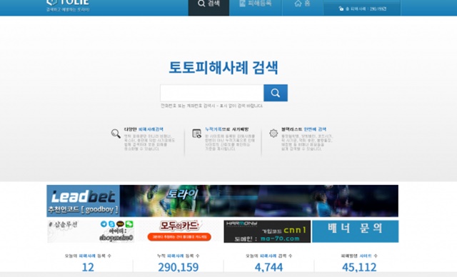Focus the 토토피해사례 search input field
The width and height of the screenshot is (457, 277).
pos(212,93)
